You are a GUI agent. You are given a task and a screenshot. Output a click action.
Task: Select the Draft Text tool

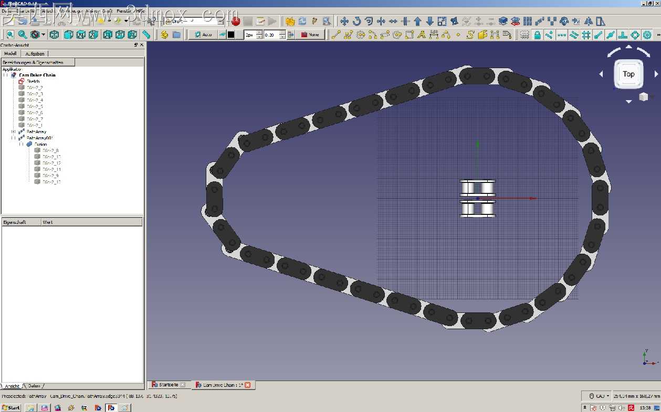[422, 35]
